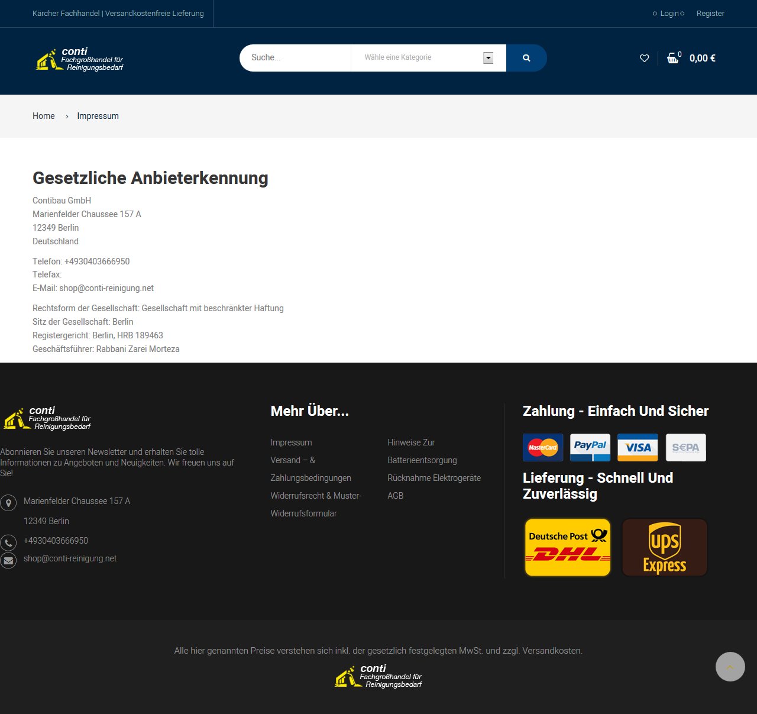
Task: Click the VISA payment icon
Action: coord(638,447)
